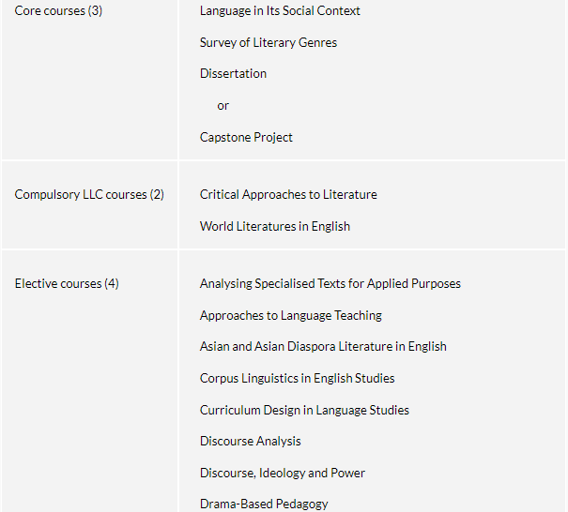Click the word "or" between Dissertation and Capstone

[223, 106]
